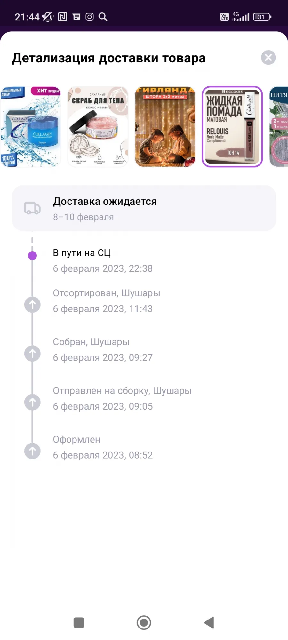Tap the arrow icon beside 'Собран, Шушары'
Screen dimensions: 288x640
[x=32, y=354]
